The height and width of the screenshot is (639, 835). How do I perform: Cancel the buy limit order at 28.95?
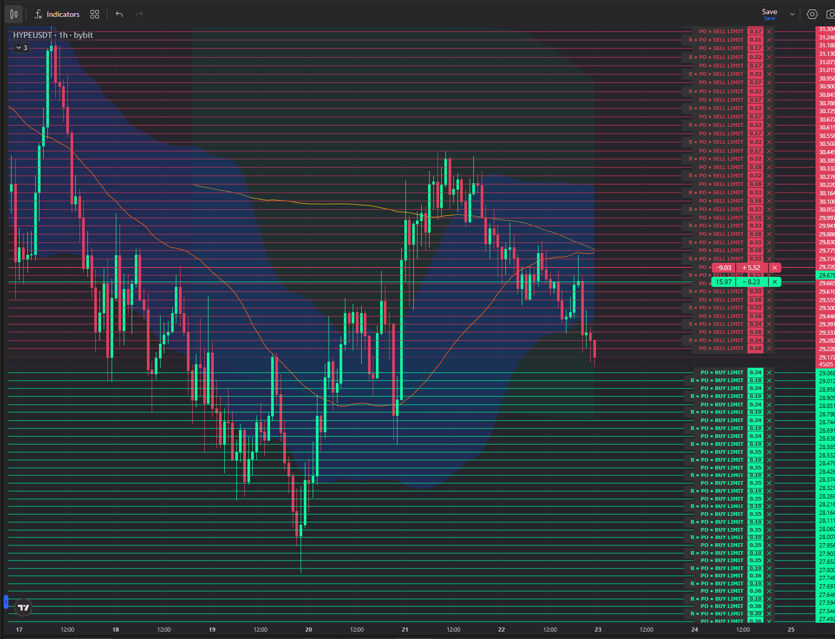(769, 388)
